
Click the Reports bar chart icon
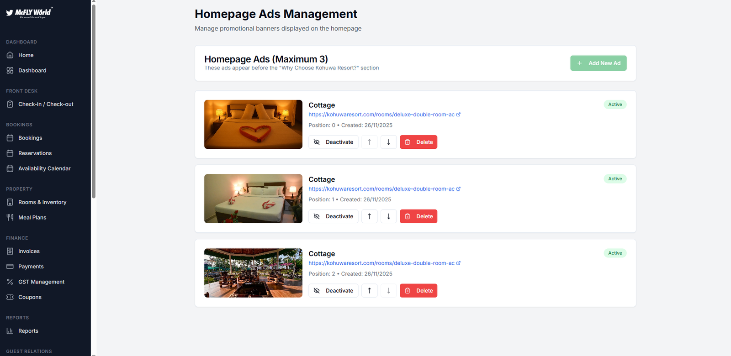(10, 331)
